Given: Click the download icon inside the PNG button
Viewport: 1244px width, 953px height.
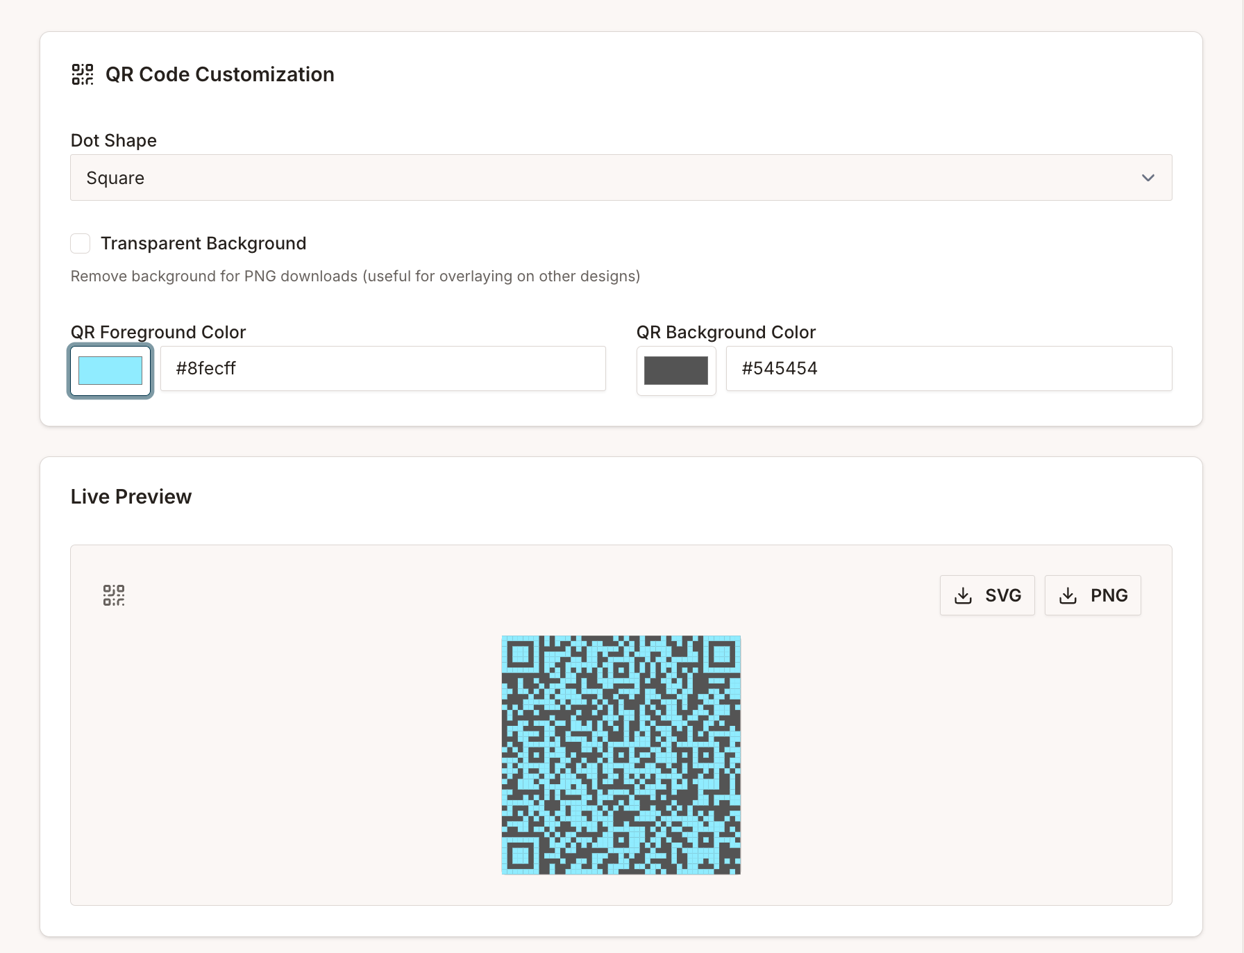Looking at the screenshot, I should (1067, 595).
